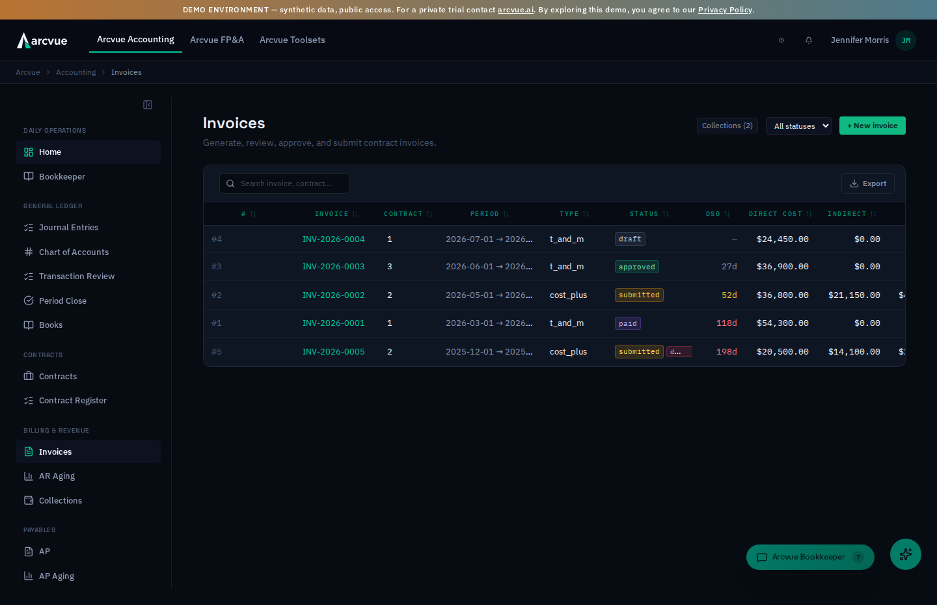937x605 pixels.
Task: Open Books in General Ledger
Action: (88, 325)
